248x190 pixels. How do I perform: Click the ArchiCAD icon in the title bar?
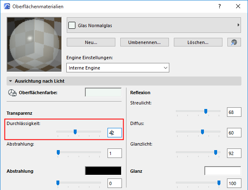point(7,7)
